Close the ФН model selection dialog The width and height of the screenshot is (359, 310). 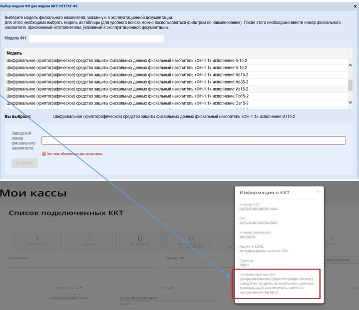pyautogui.click(x=355, y=6)
